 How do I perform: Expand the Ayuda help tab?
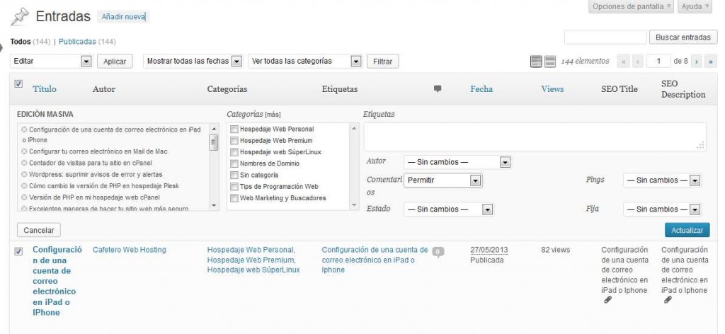[x=695, y=6]
